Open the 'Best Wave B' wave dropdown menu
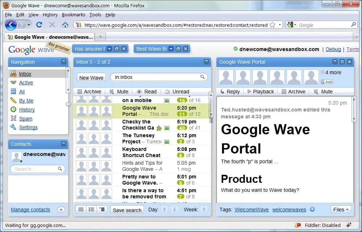The height and width of the screenshot is (232, 362). click(x=171, y=49)
